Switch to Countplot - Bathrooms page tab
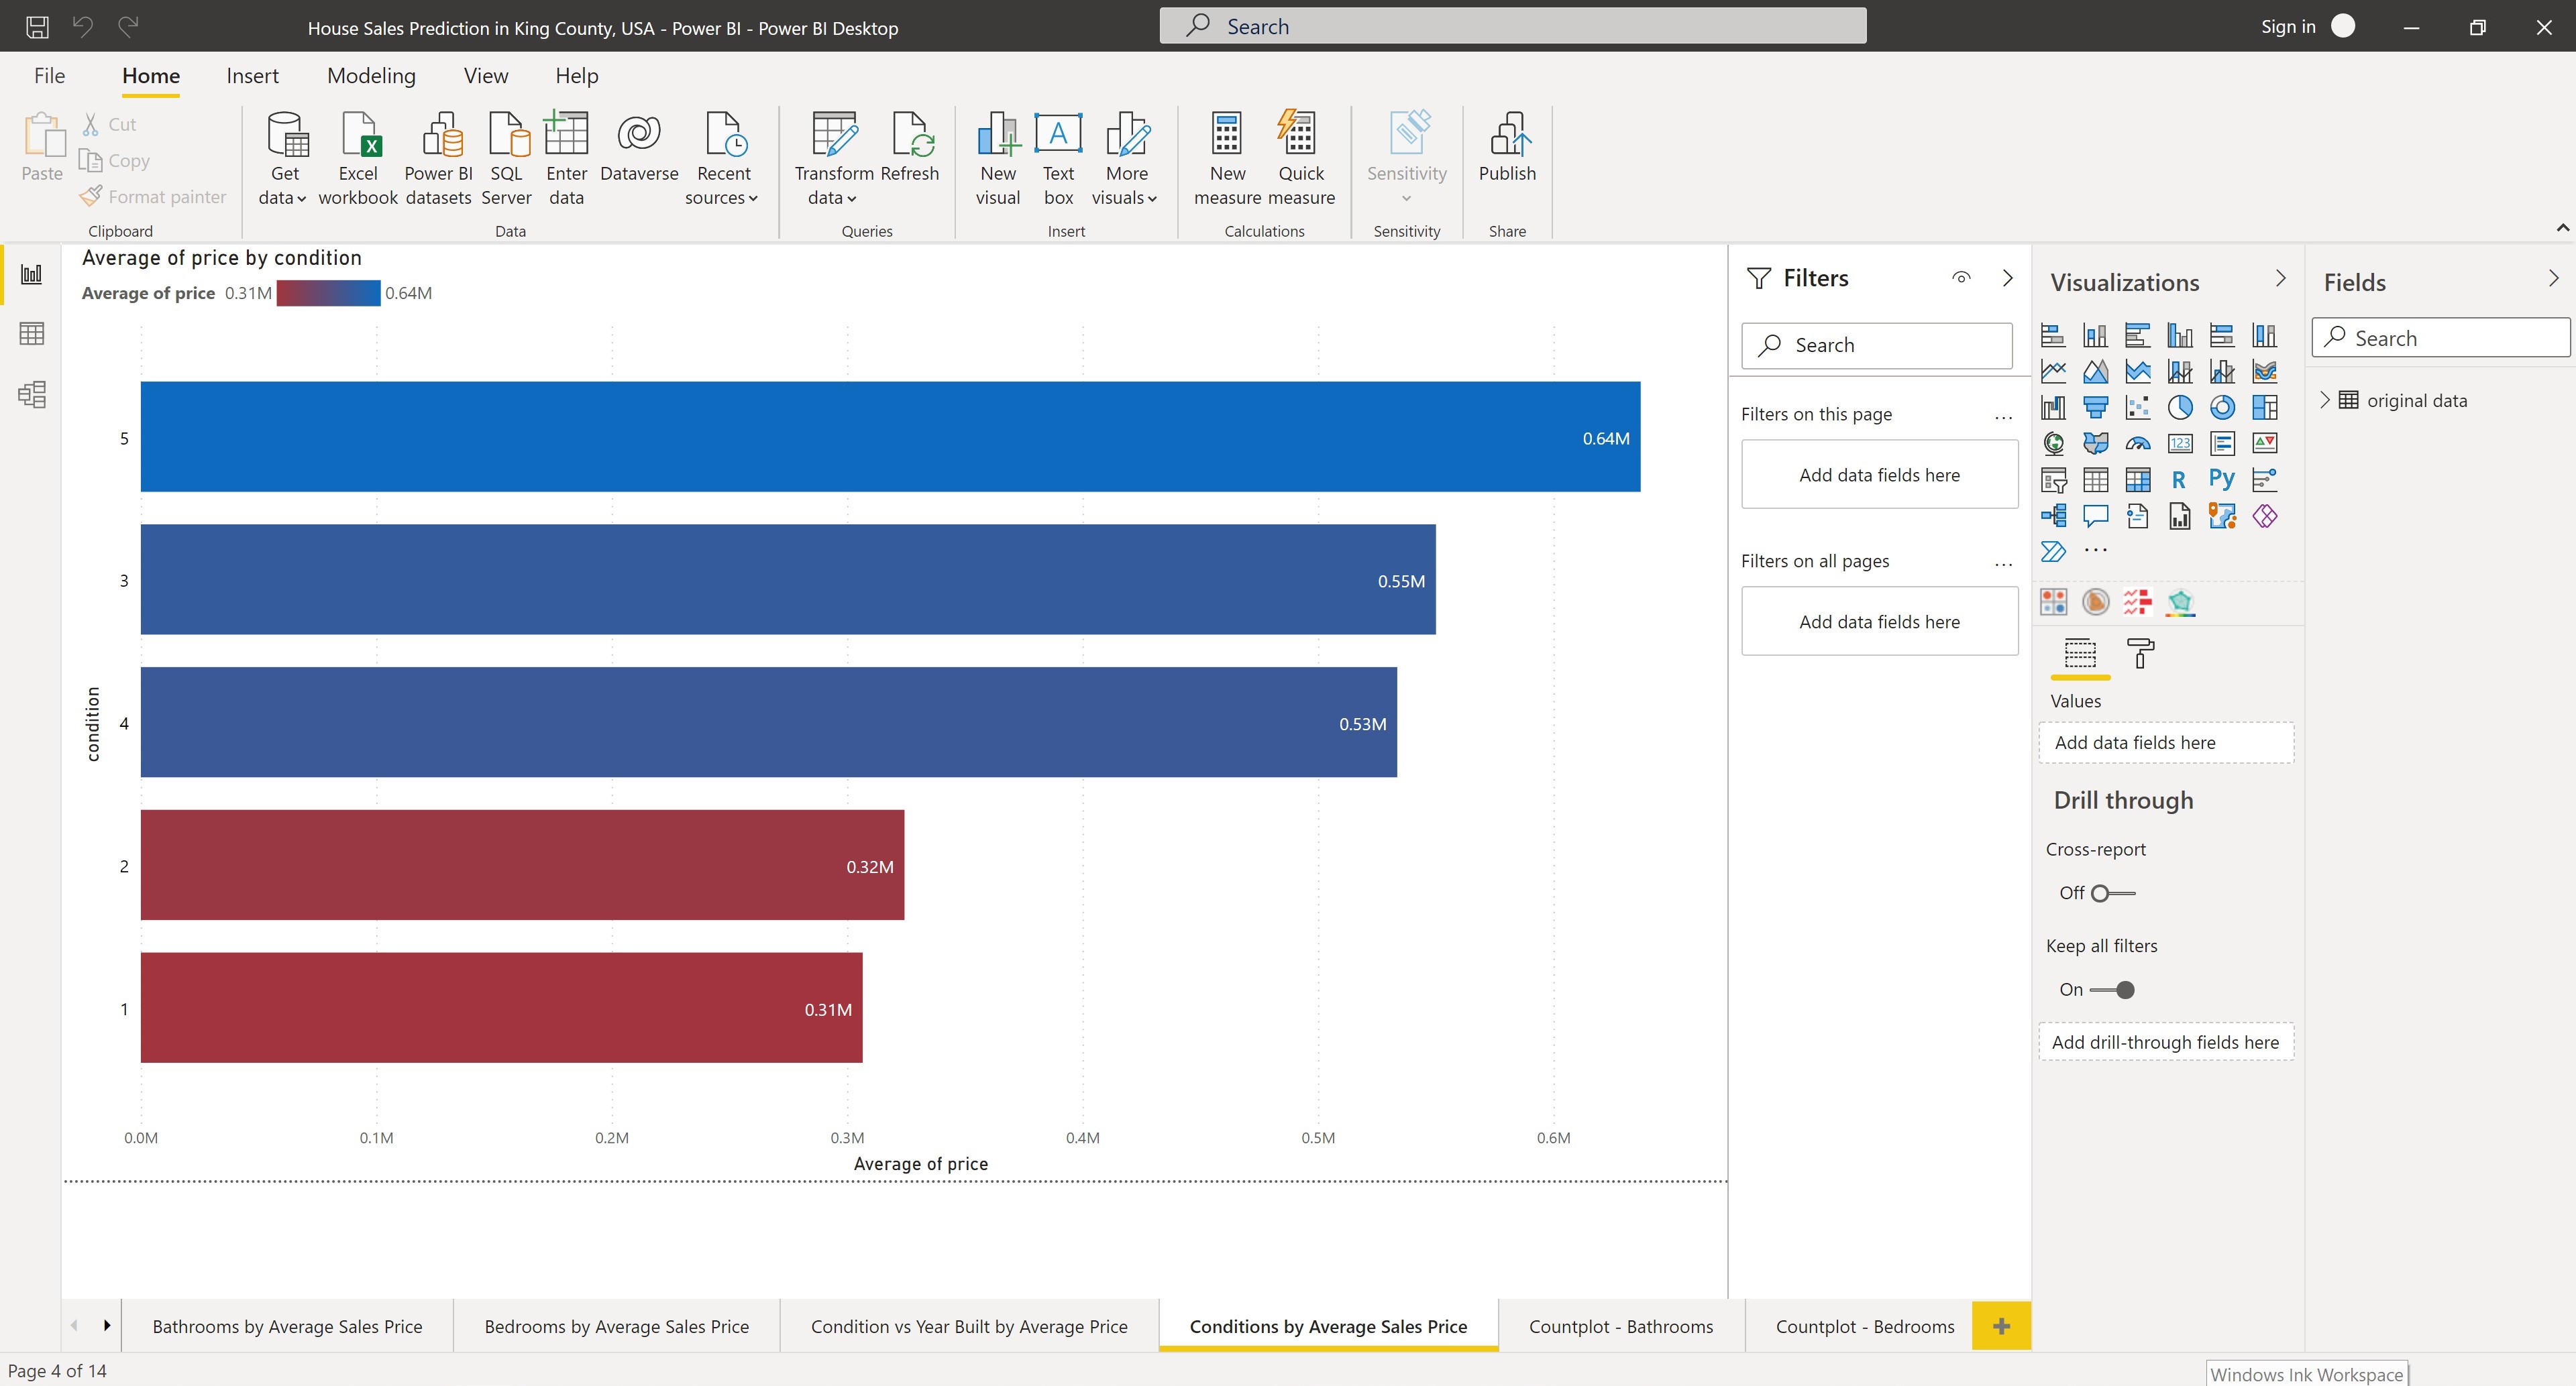This screenshot has height=1386, width=2576. coord(1620,1326)
